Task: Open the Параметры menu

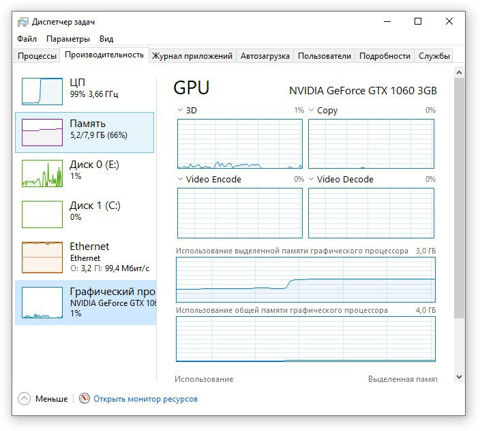Action: click(68, 39)
